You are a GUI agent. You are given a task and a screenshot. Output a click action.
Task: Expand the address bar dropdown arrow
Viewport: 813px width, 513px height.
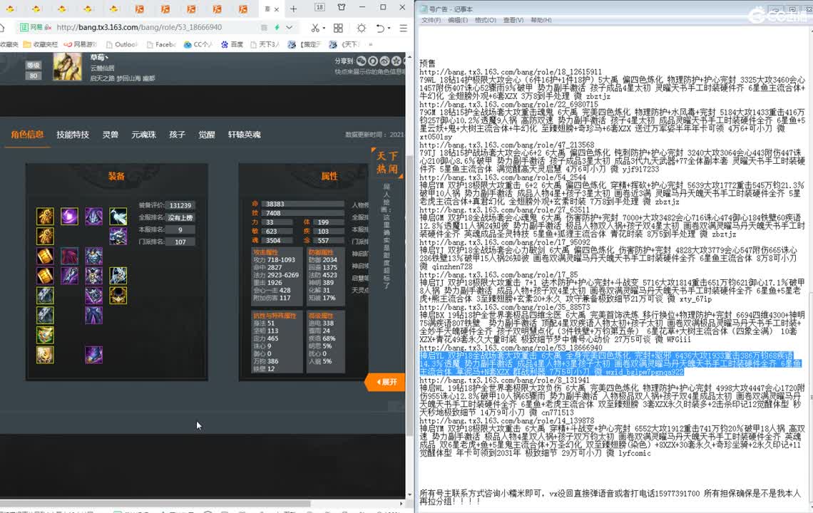(290, 28)
